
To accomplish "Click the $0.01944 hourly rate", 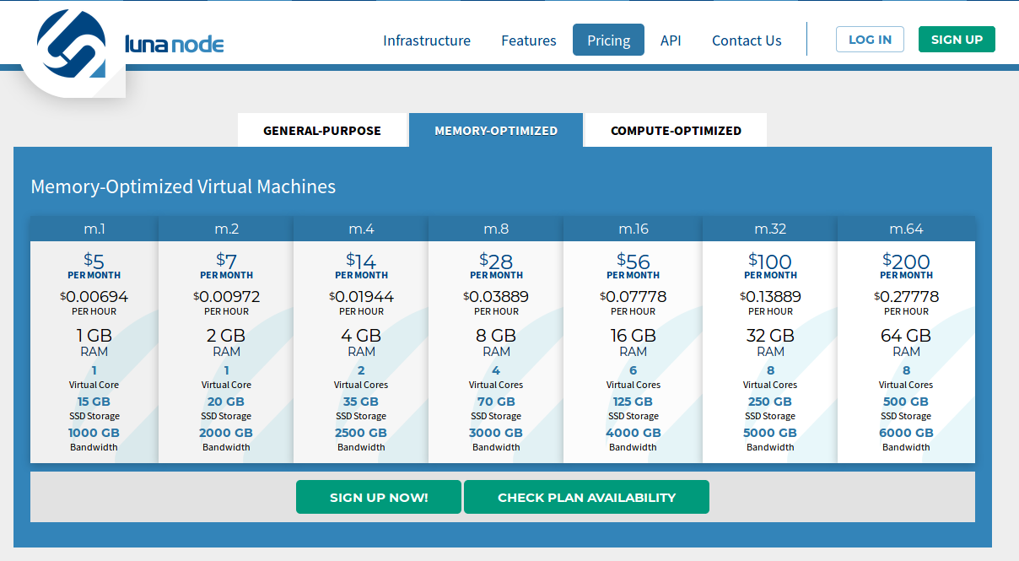I will [361, 297].
